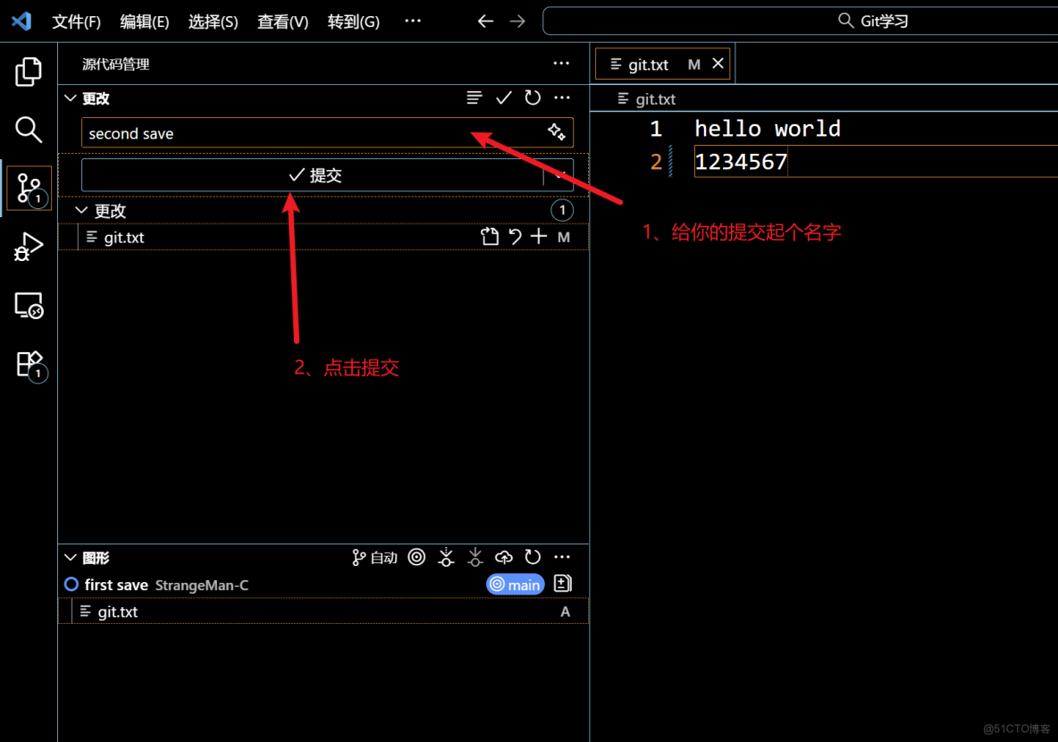Stage git.txt using the plus icon
This screenshot has width=1058, height=742.
tap(538, 236)
